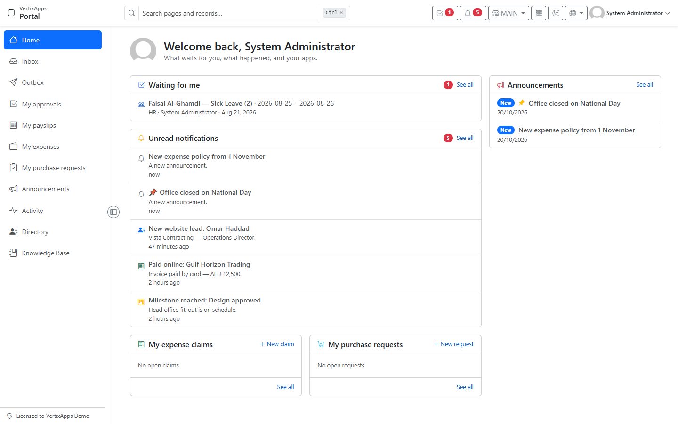
Task: Click the Licensed to VertixApps Demo shield icon
Action: pyautogui.click(x=9, y=416)
